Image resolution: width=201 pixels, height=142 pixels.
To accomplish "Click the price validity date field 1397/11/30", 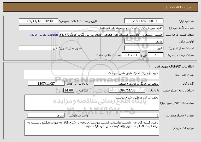I will click(x=127, y=90).
